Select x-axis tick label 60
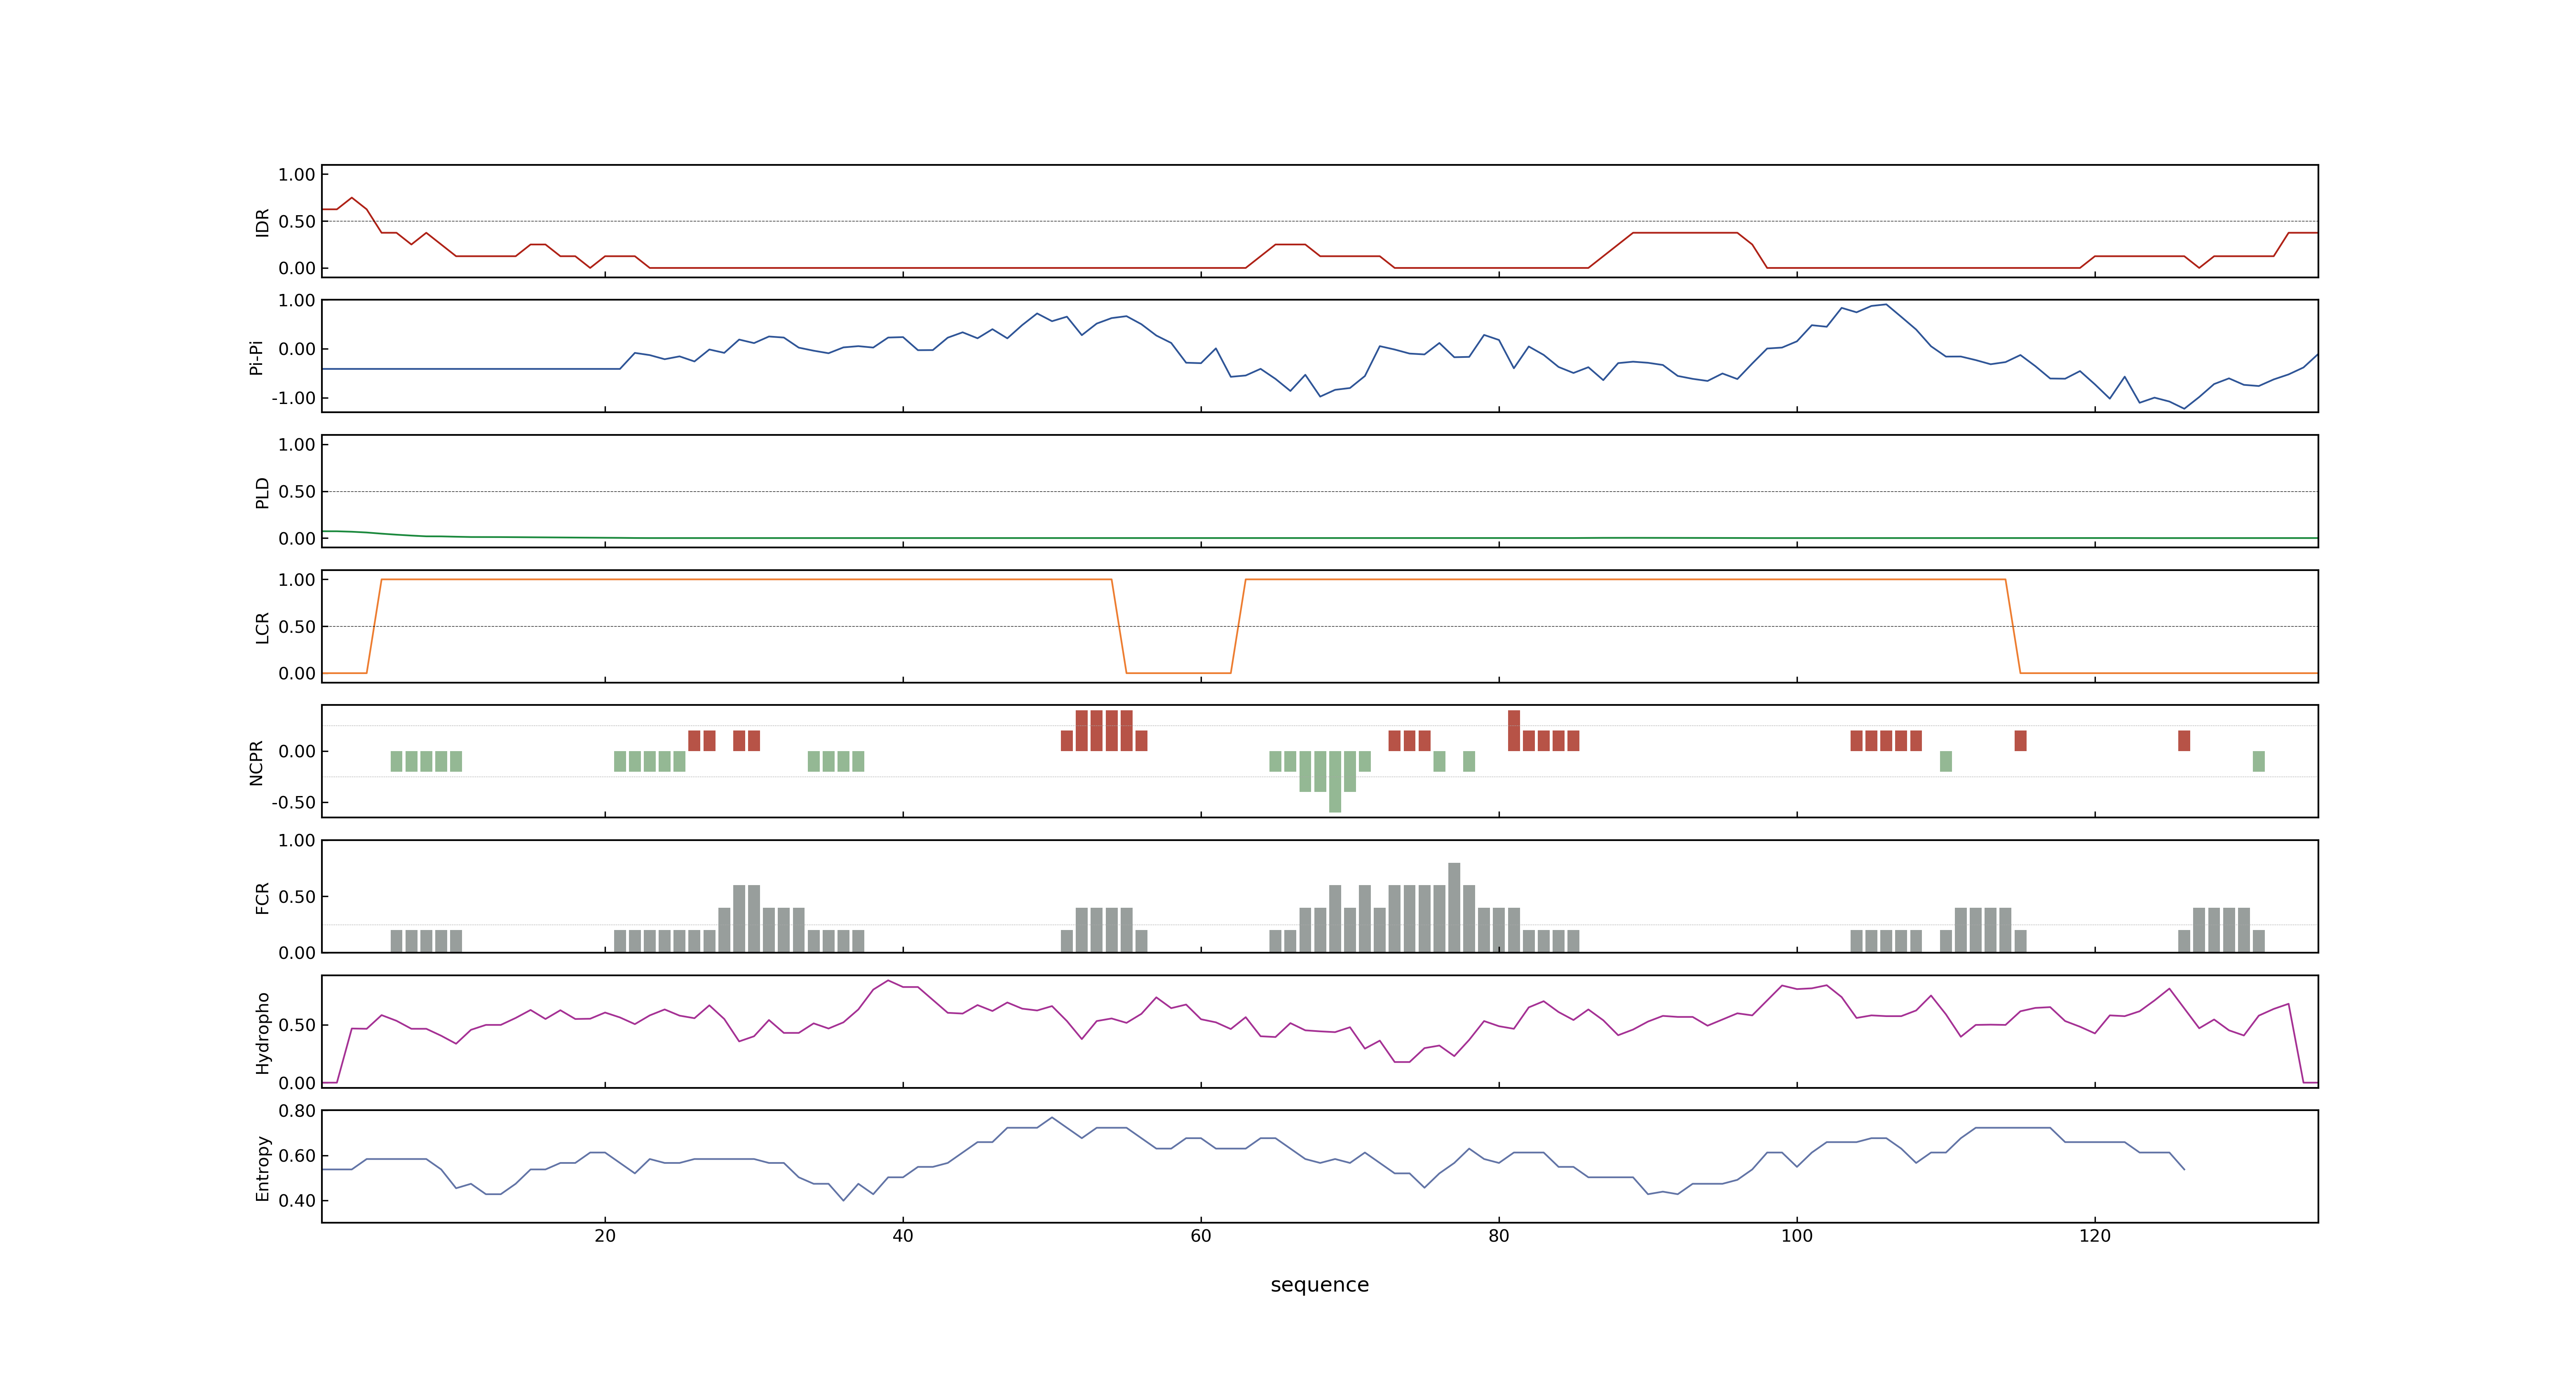2576x1374 pixels. point(1201,1236)
